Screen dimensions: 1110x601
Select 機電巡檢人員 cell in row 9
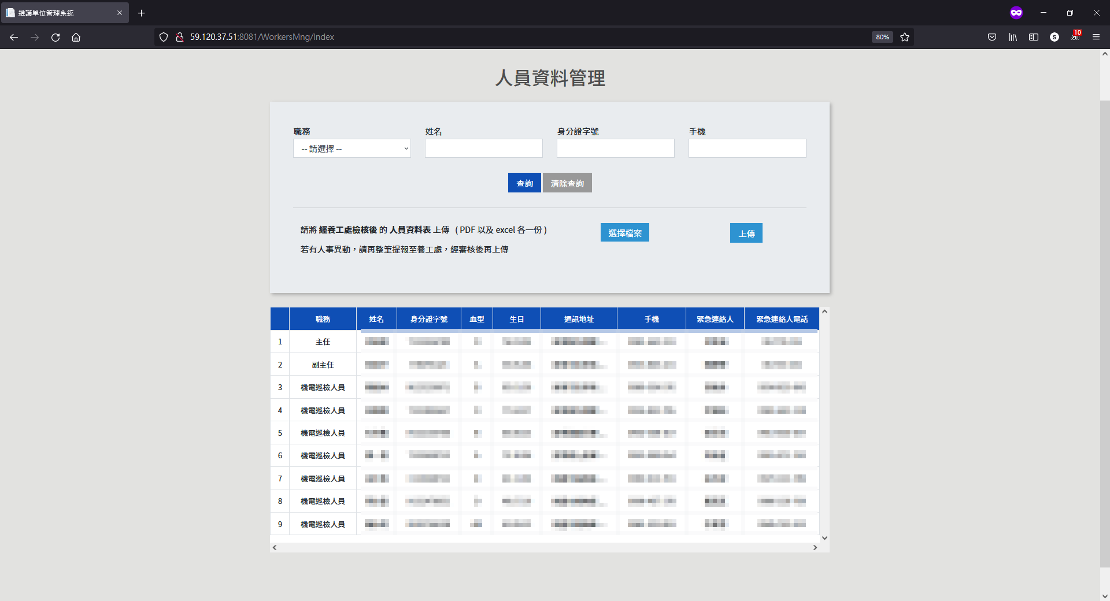click(x=323, y=524)
